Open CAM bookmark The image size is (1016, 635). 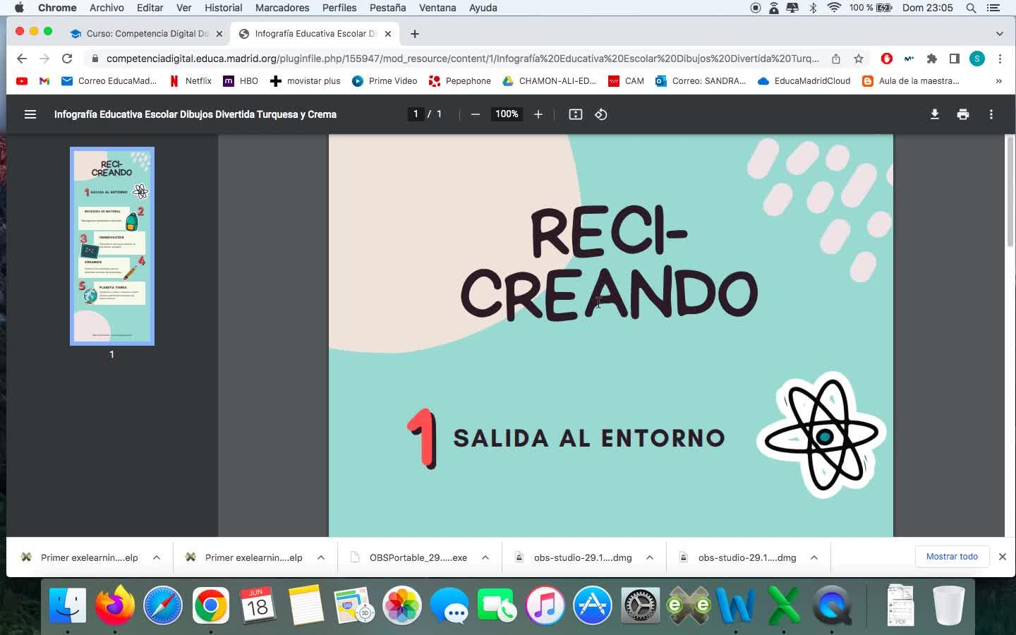[626, 81]
